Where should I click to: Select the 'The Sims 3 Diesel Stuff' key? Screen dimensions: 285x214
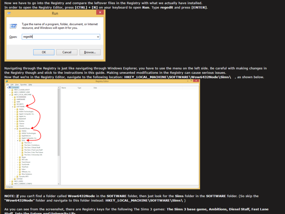point(32,148)
